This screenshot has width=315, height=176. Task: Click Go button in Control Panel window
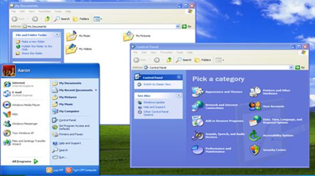[300, 68]
